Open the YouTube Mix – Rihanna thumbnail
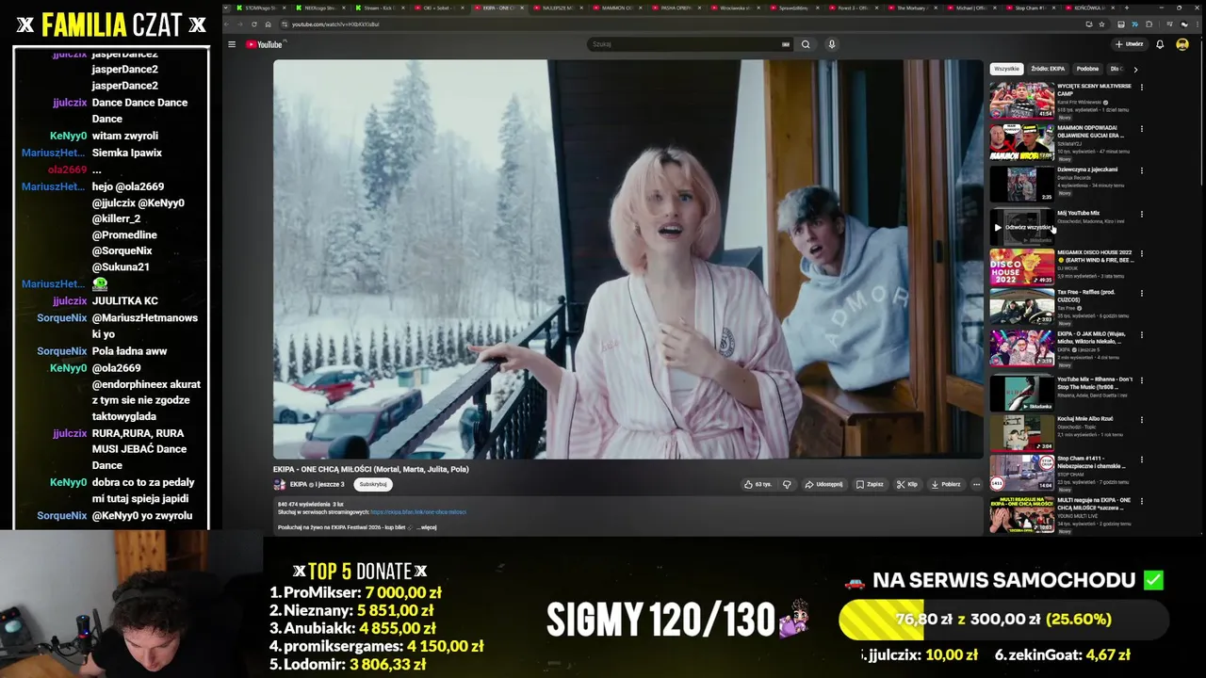This screenshot has width=1206, height=678. [x=1022, y=394]
